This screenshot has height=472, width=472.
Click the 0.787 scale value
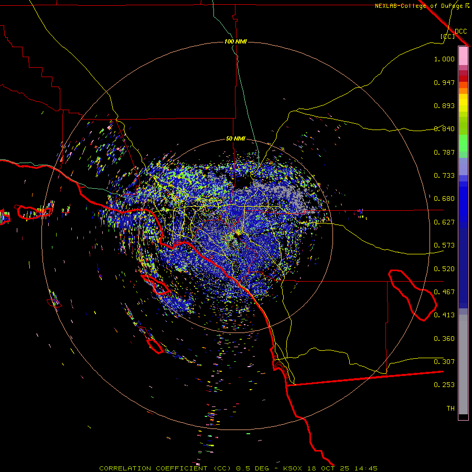(444, 152)
